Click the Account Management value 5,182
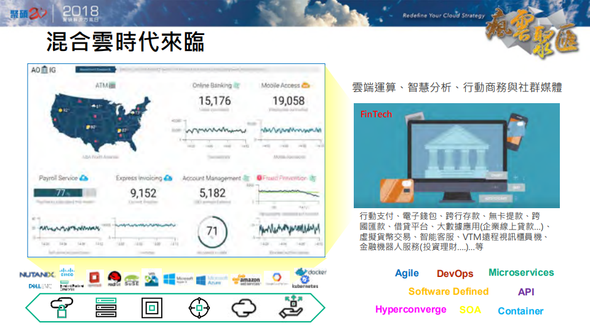The width and height of the screenshot is (590, 331). click(212, 193)
